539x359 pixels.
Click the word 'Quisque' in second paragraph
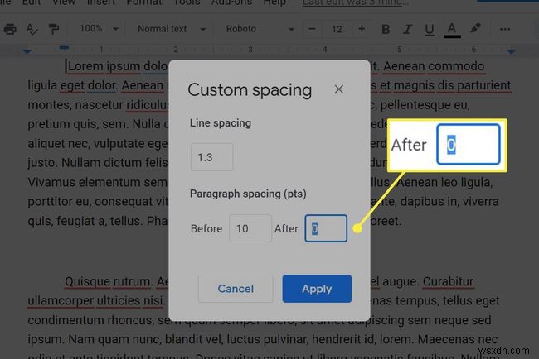(87, 282)
